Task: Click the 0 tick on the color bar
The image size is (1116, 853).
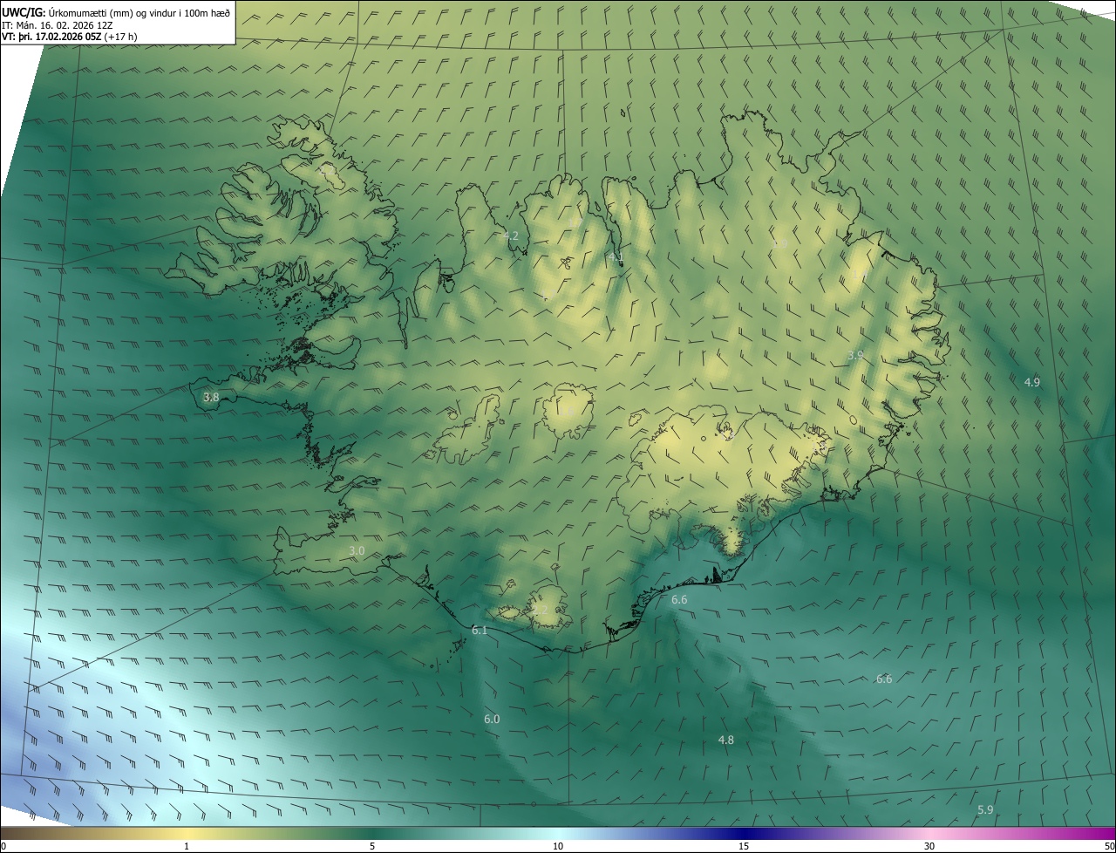Action: pyautogui.click(x=3, y=846)
